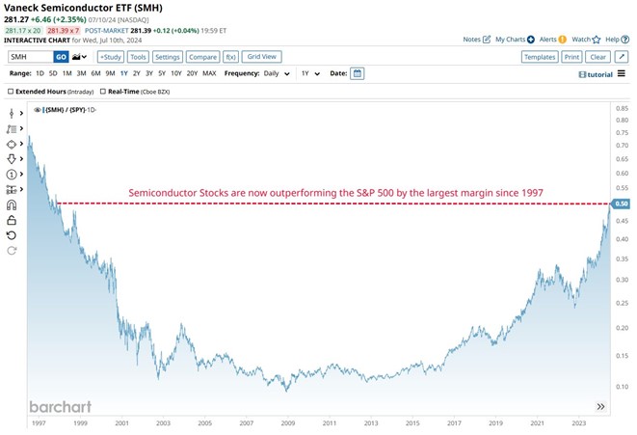Click the padlock lock-drawings icon
Image resolution: width=637 pixels, height=435 pixels.
click(x=12, y=220)
